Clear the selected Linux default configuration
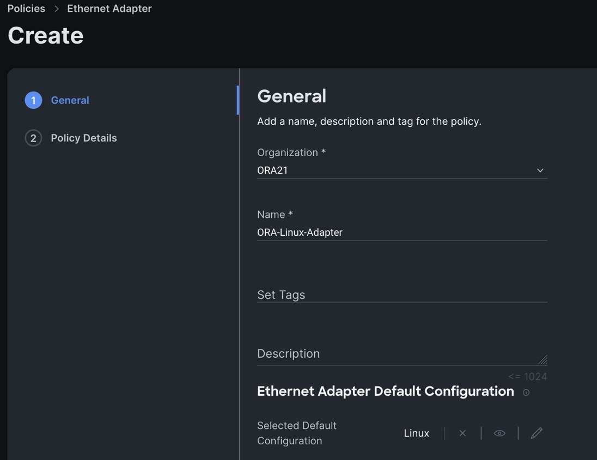 (x=462, y=433)
